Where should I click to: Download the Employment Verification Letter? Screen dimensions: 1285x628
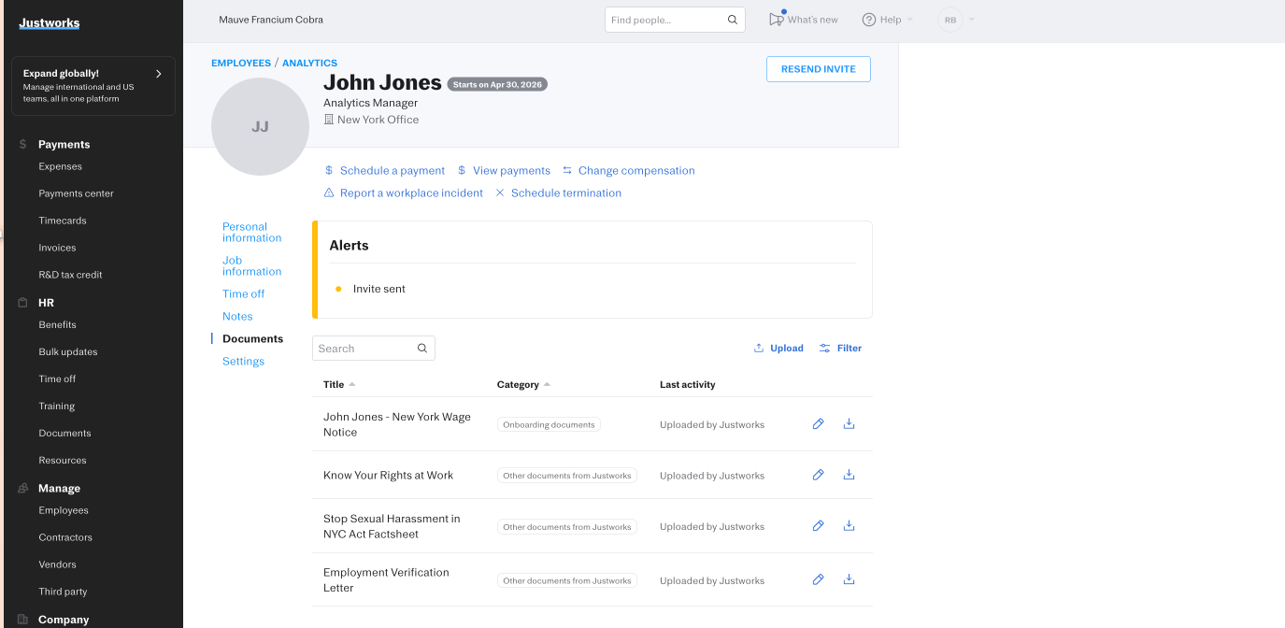pos(849,579)
